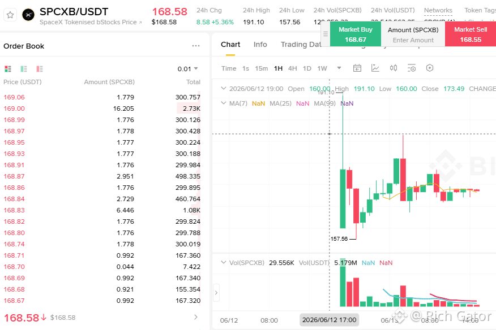The width and height of the screenshot is (496, 330).
Task: Select ask price 168.68 in order book
Action: point(14,289)
